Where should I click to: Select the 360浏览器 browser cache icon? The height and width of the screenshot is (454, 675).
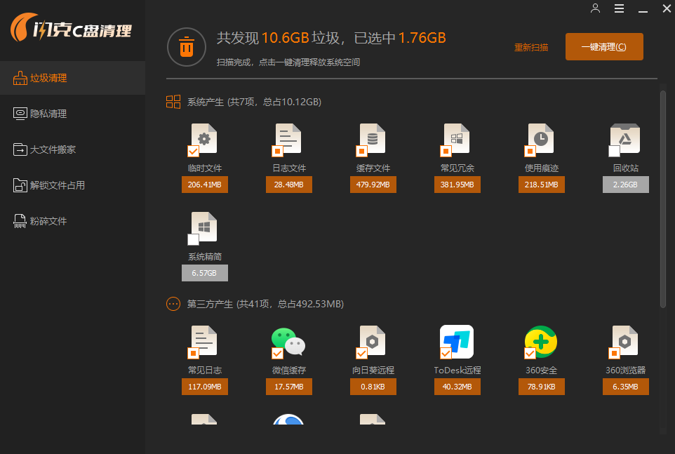[x=624, y=342]
